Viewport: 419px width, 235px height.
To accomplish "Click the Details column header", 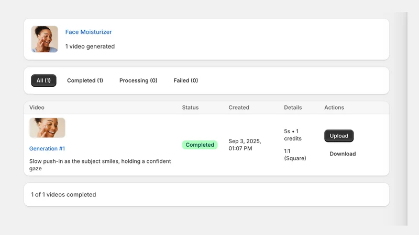I will (293, 108).
